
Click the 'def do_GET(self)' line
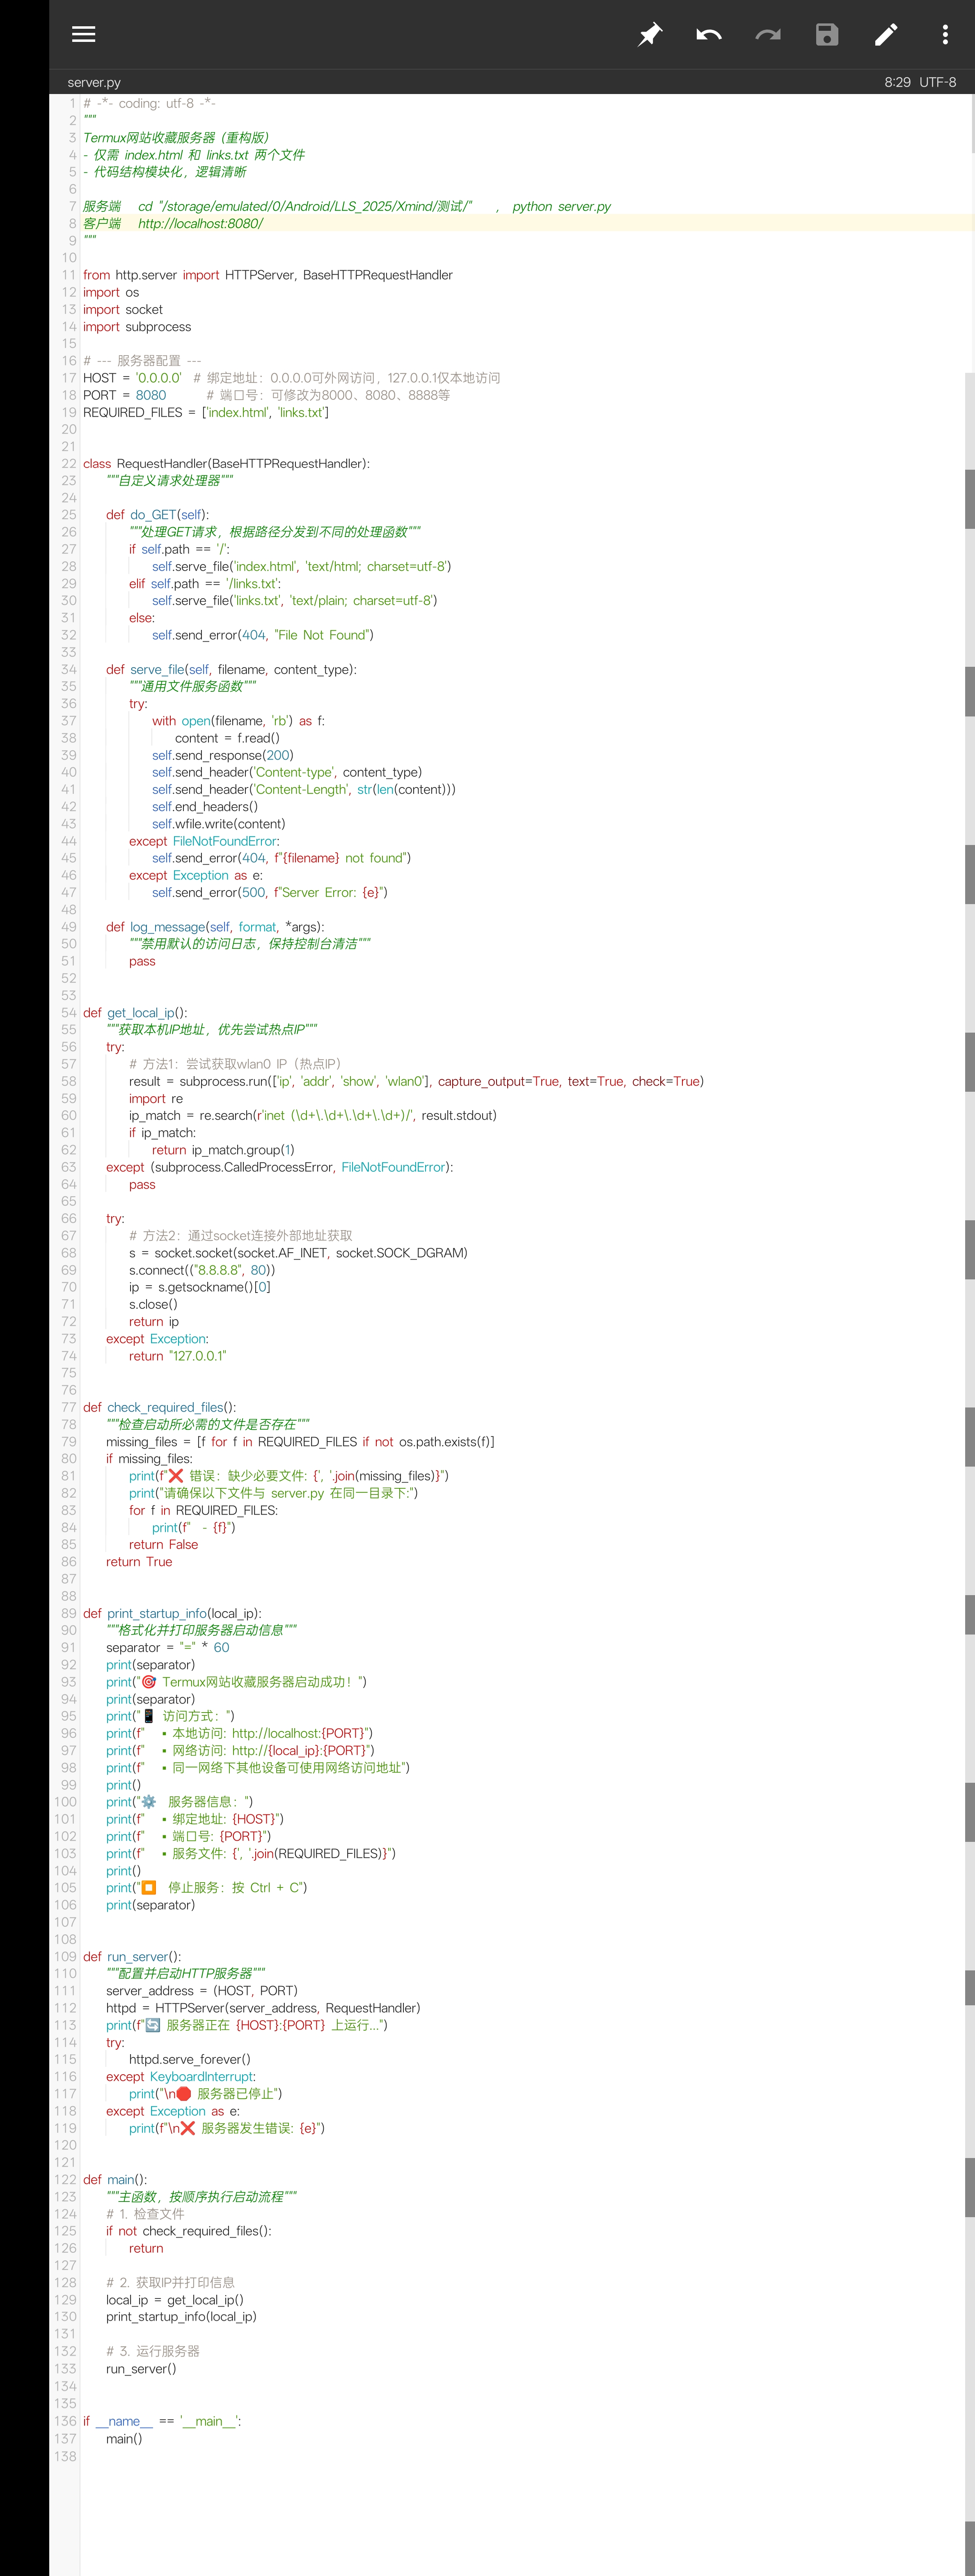point(158,515)
